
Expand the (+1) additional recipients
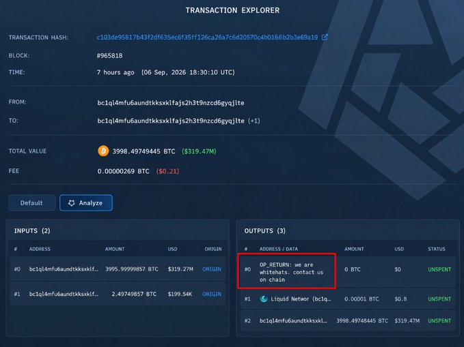[254, 121]
